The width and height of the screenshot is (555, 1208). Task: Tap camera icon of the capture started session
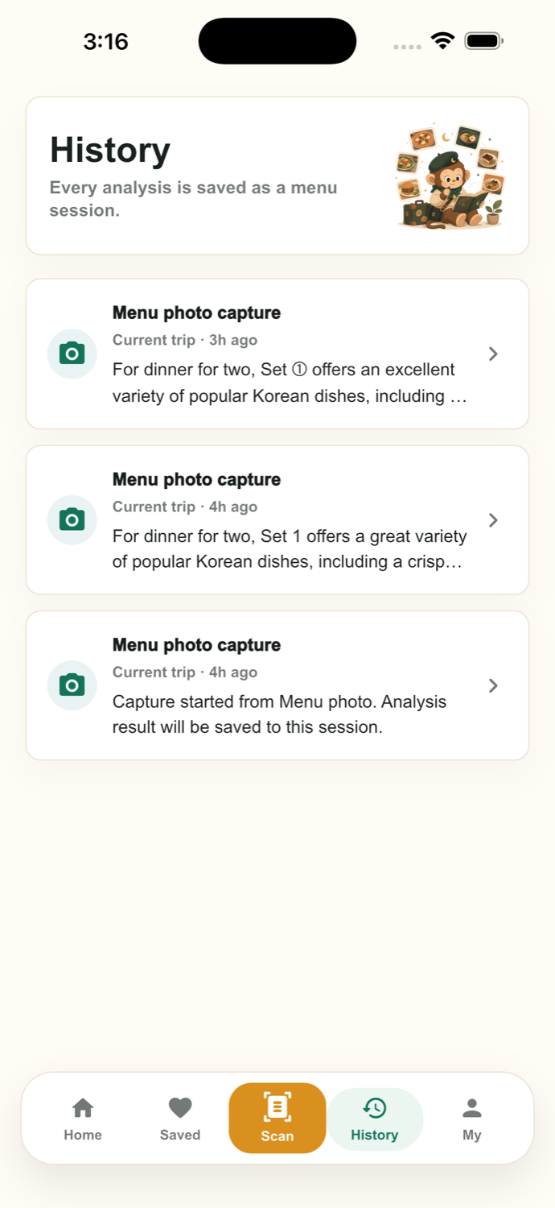[72, 685]
